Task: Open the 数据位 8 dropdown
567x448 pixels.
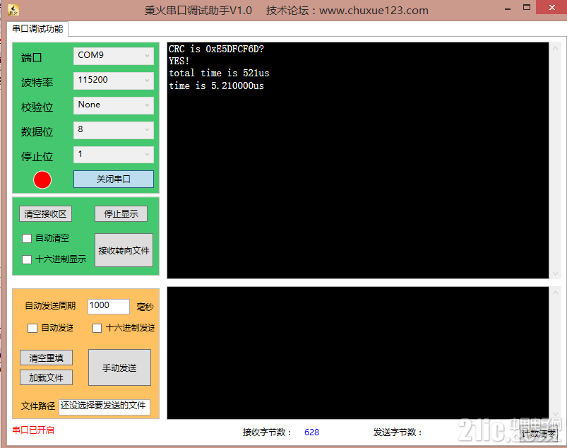Action: (x=114, y=129)
